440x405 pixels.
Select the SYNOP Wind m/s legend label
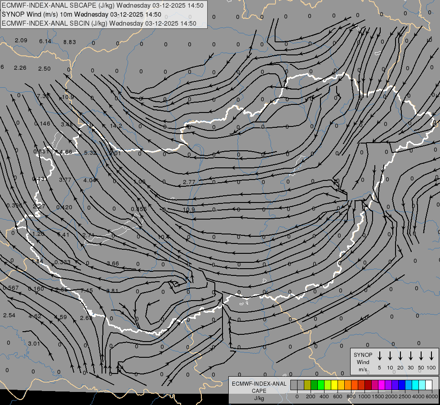pos(363,362)
